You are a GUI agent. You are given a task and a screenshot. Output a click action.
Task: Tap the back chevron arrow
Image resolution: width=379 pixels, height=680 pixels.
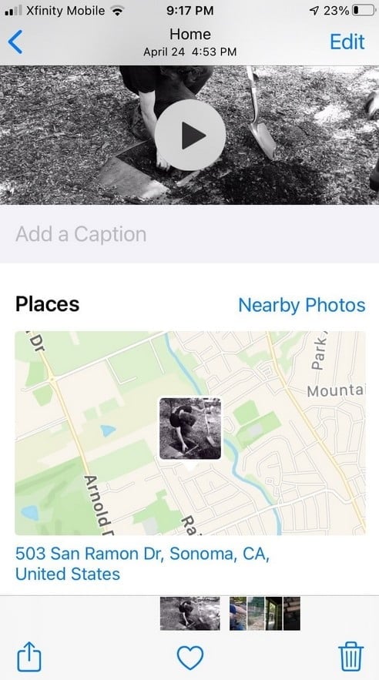coord(15,42)
